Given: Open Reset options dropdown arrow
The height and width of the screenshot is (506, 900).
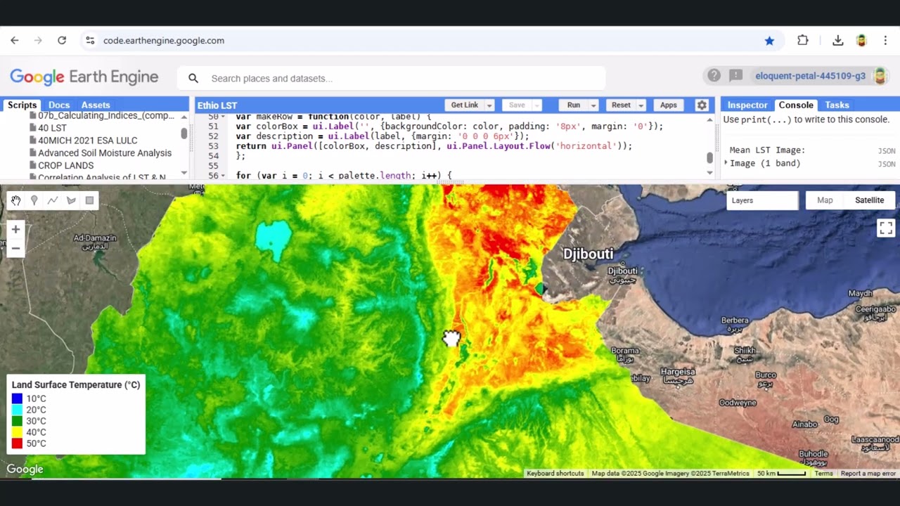Looking at the screenshot, I should pyautogui.click(x=641, y=105).
